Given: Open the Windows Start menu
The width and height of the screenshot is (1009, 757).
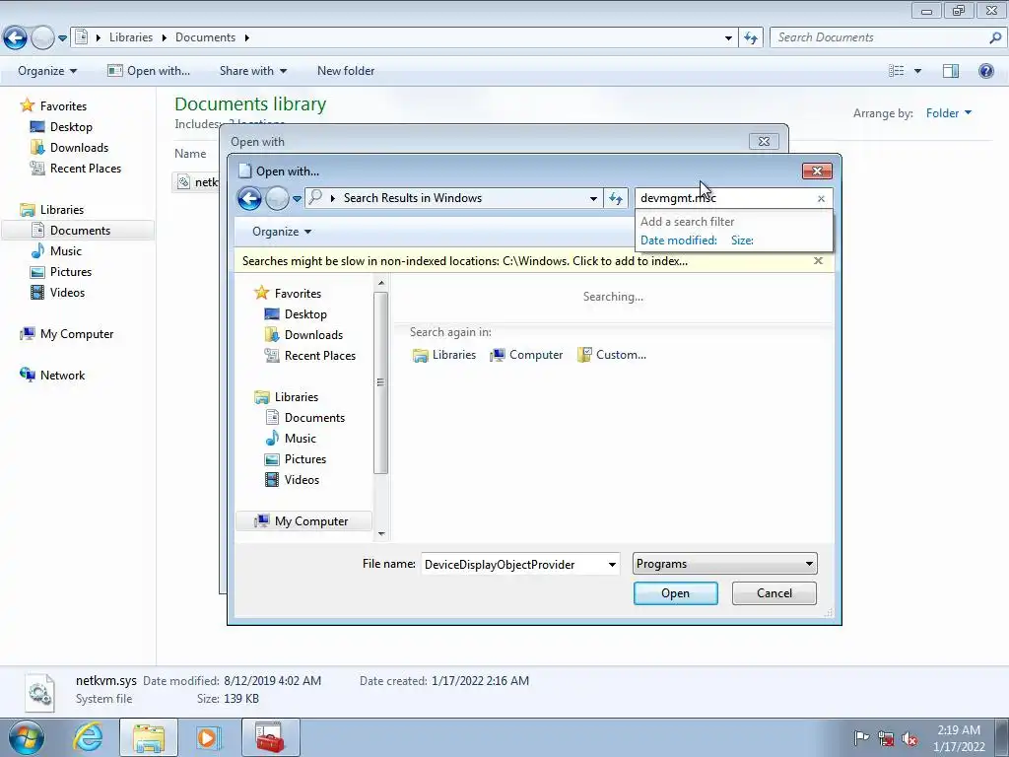Looking at the screenshot, I should (26, 737).
